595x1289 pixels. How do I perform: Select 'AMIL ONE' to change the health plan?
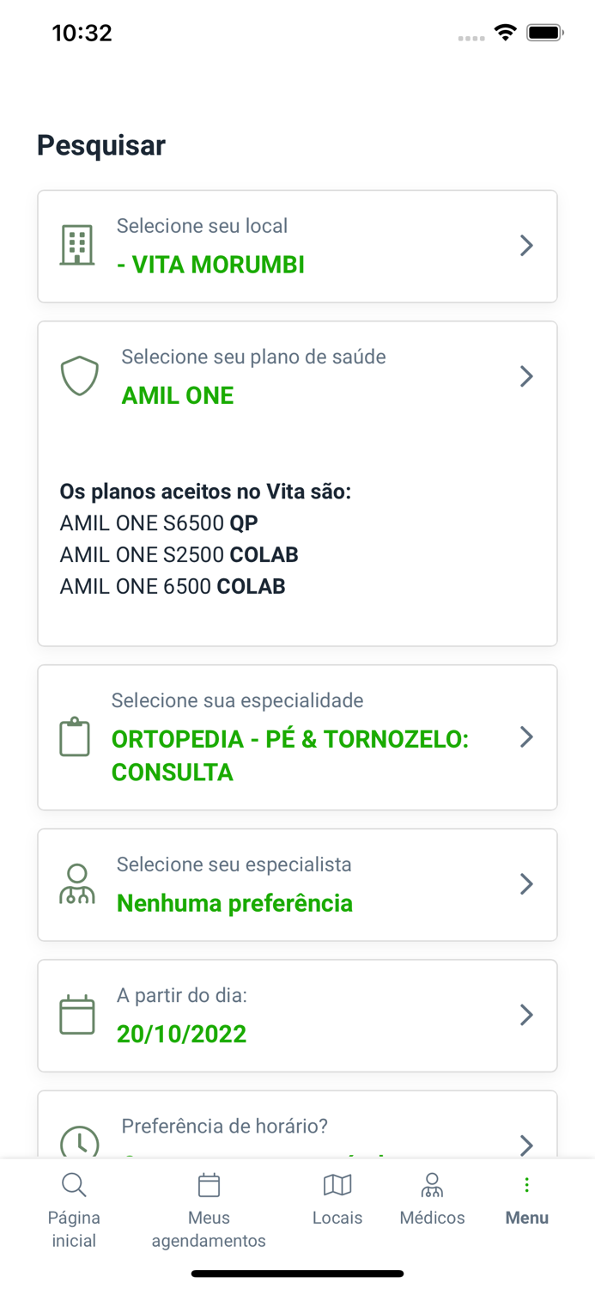coord(178,395)
